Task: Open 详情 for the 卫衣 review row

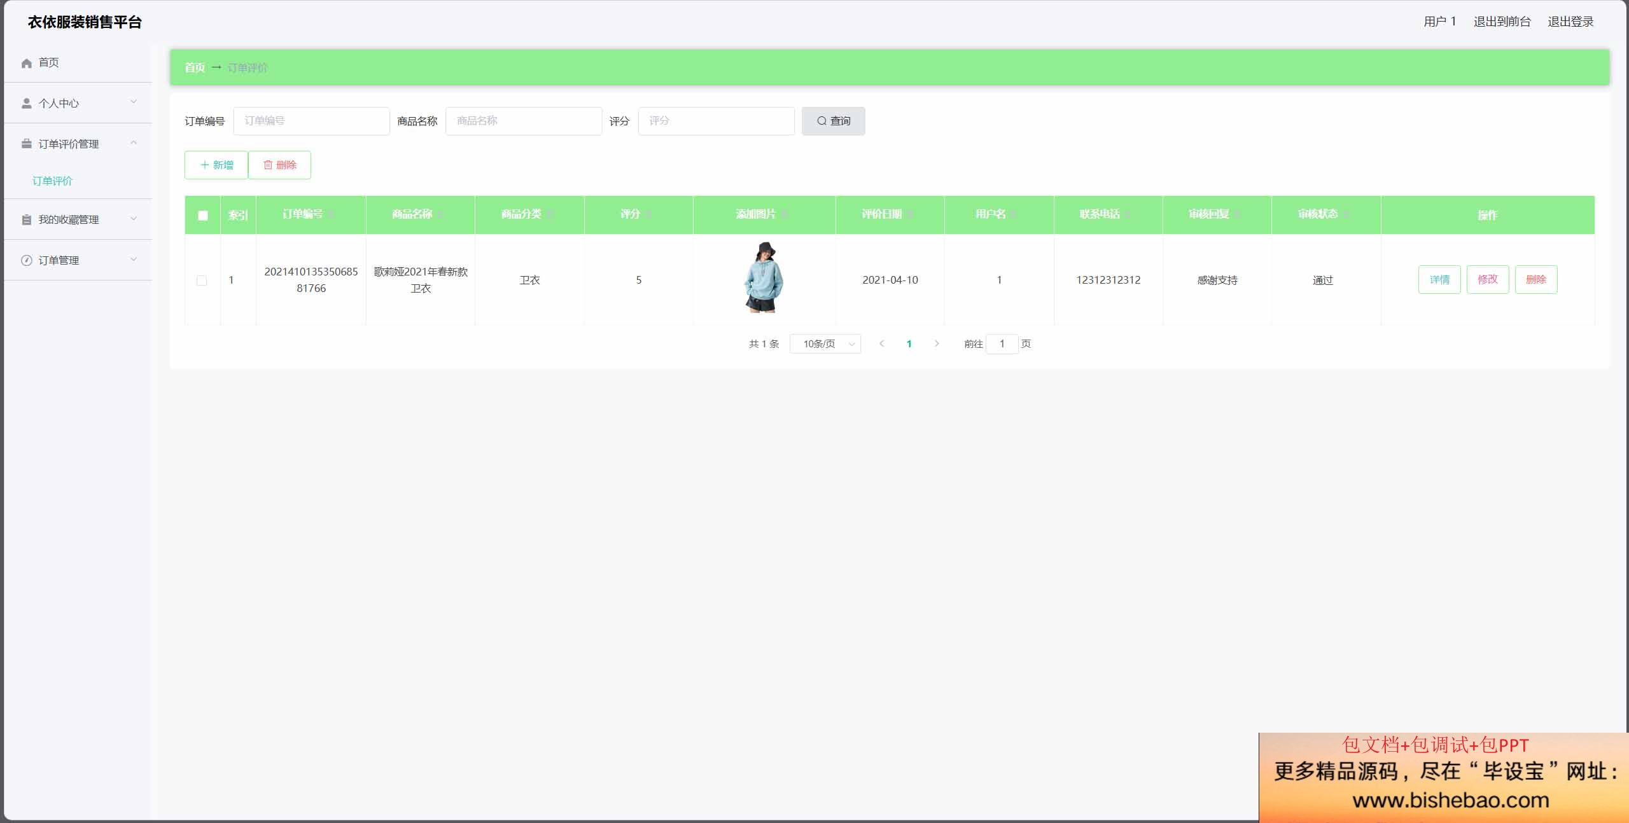Action: [x=1439, y=279]
